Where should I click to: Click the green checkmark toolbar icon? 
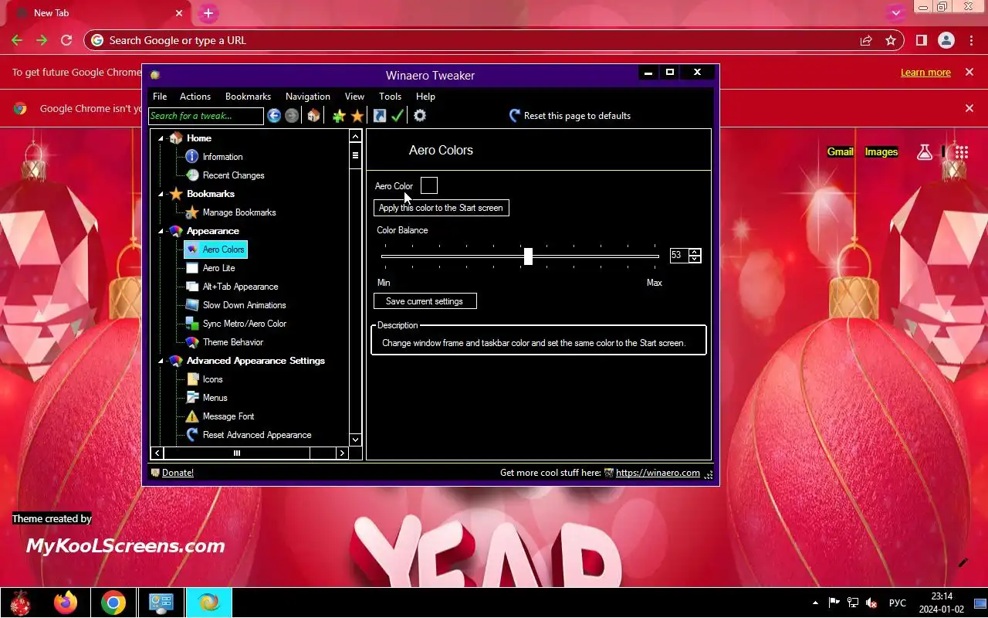tap(398, 116)
